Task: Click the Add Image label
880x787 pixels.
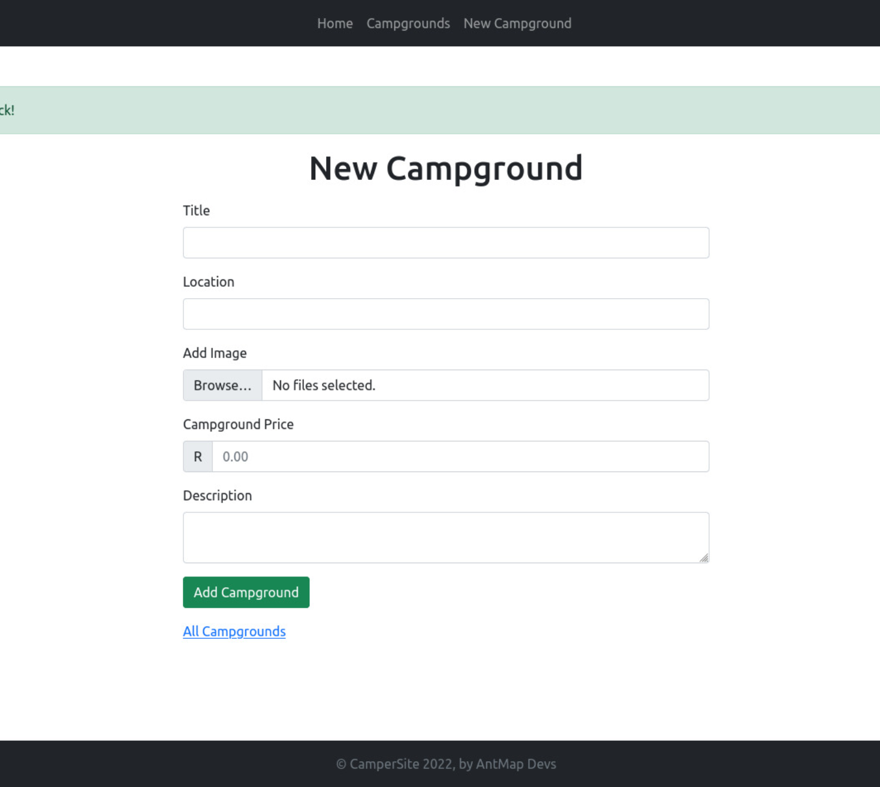Action: [215, 353]
